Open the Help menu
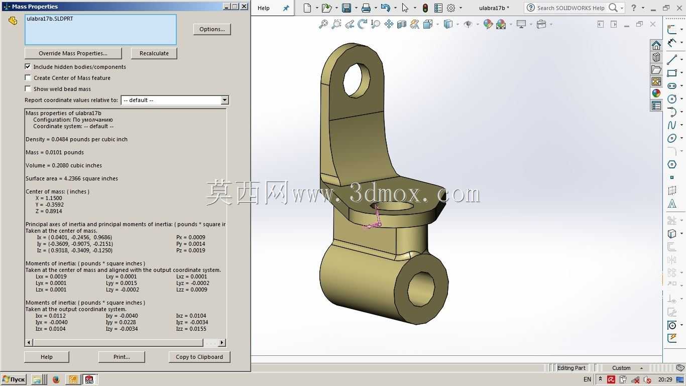This screenshot has width=686, height=386. (264, 8)
